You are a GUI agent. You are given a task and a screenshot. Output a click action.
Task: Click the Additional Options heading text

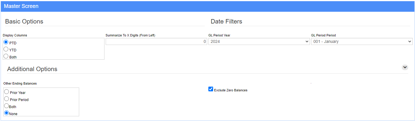(x=32, y=69)
